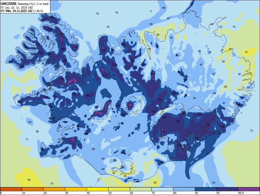
Task: Click the "UWC/DINI" model title
Action: [x=8, y=4]
